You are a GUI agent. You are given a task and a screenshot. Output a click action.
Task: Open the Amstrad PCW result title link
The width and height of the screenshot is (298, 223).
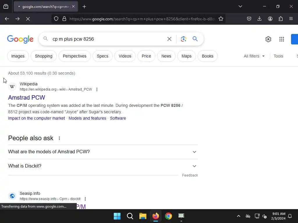[26, 98]
